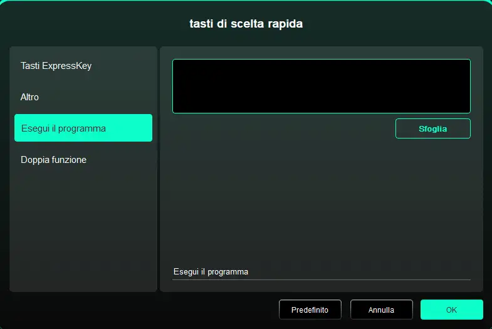Dismiss the dialog with the Annulla button
Screen dimensions: 492x329
(x=381, y=310)
